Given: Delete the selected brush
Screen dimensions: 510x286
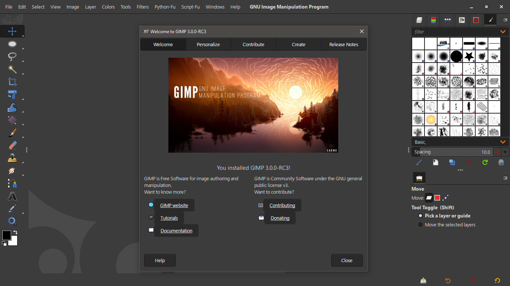Looking at the screenshot, I should click(469, 162).
